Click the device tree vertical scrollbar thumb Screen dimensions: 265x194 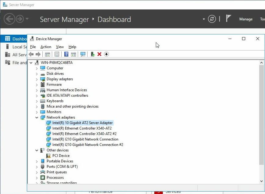261,115
